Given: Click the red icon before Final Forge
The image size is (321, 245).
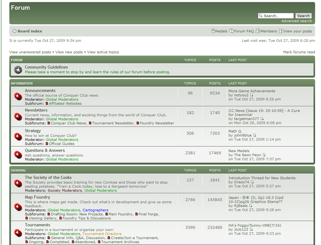Looking at the screenshot, I should [137, 214].
